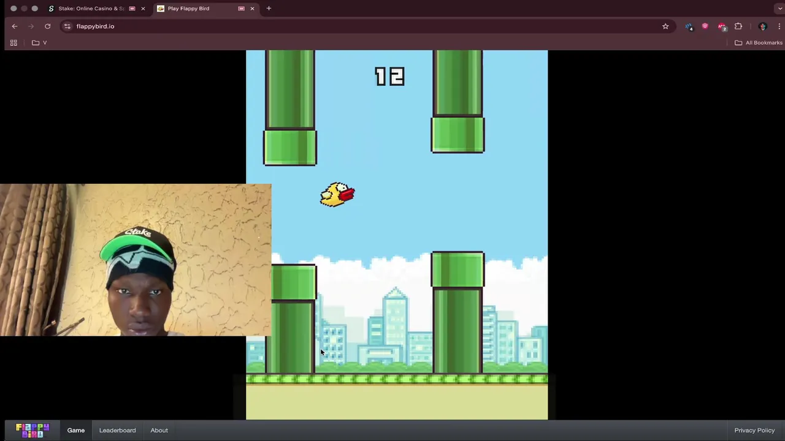Go back to the previous page
785x441 pixels.
(x=15, y=26)
